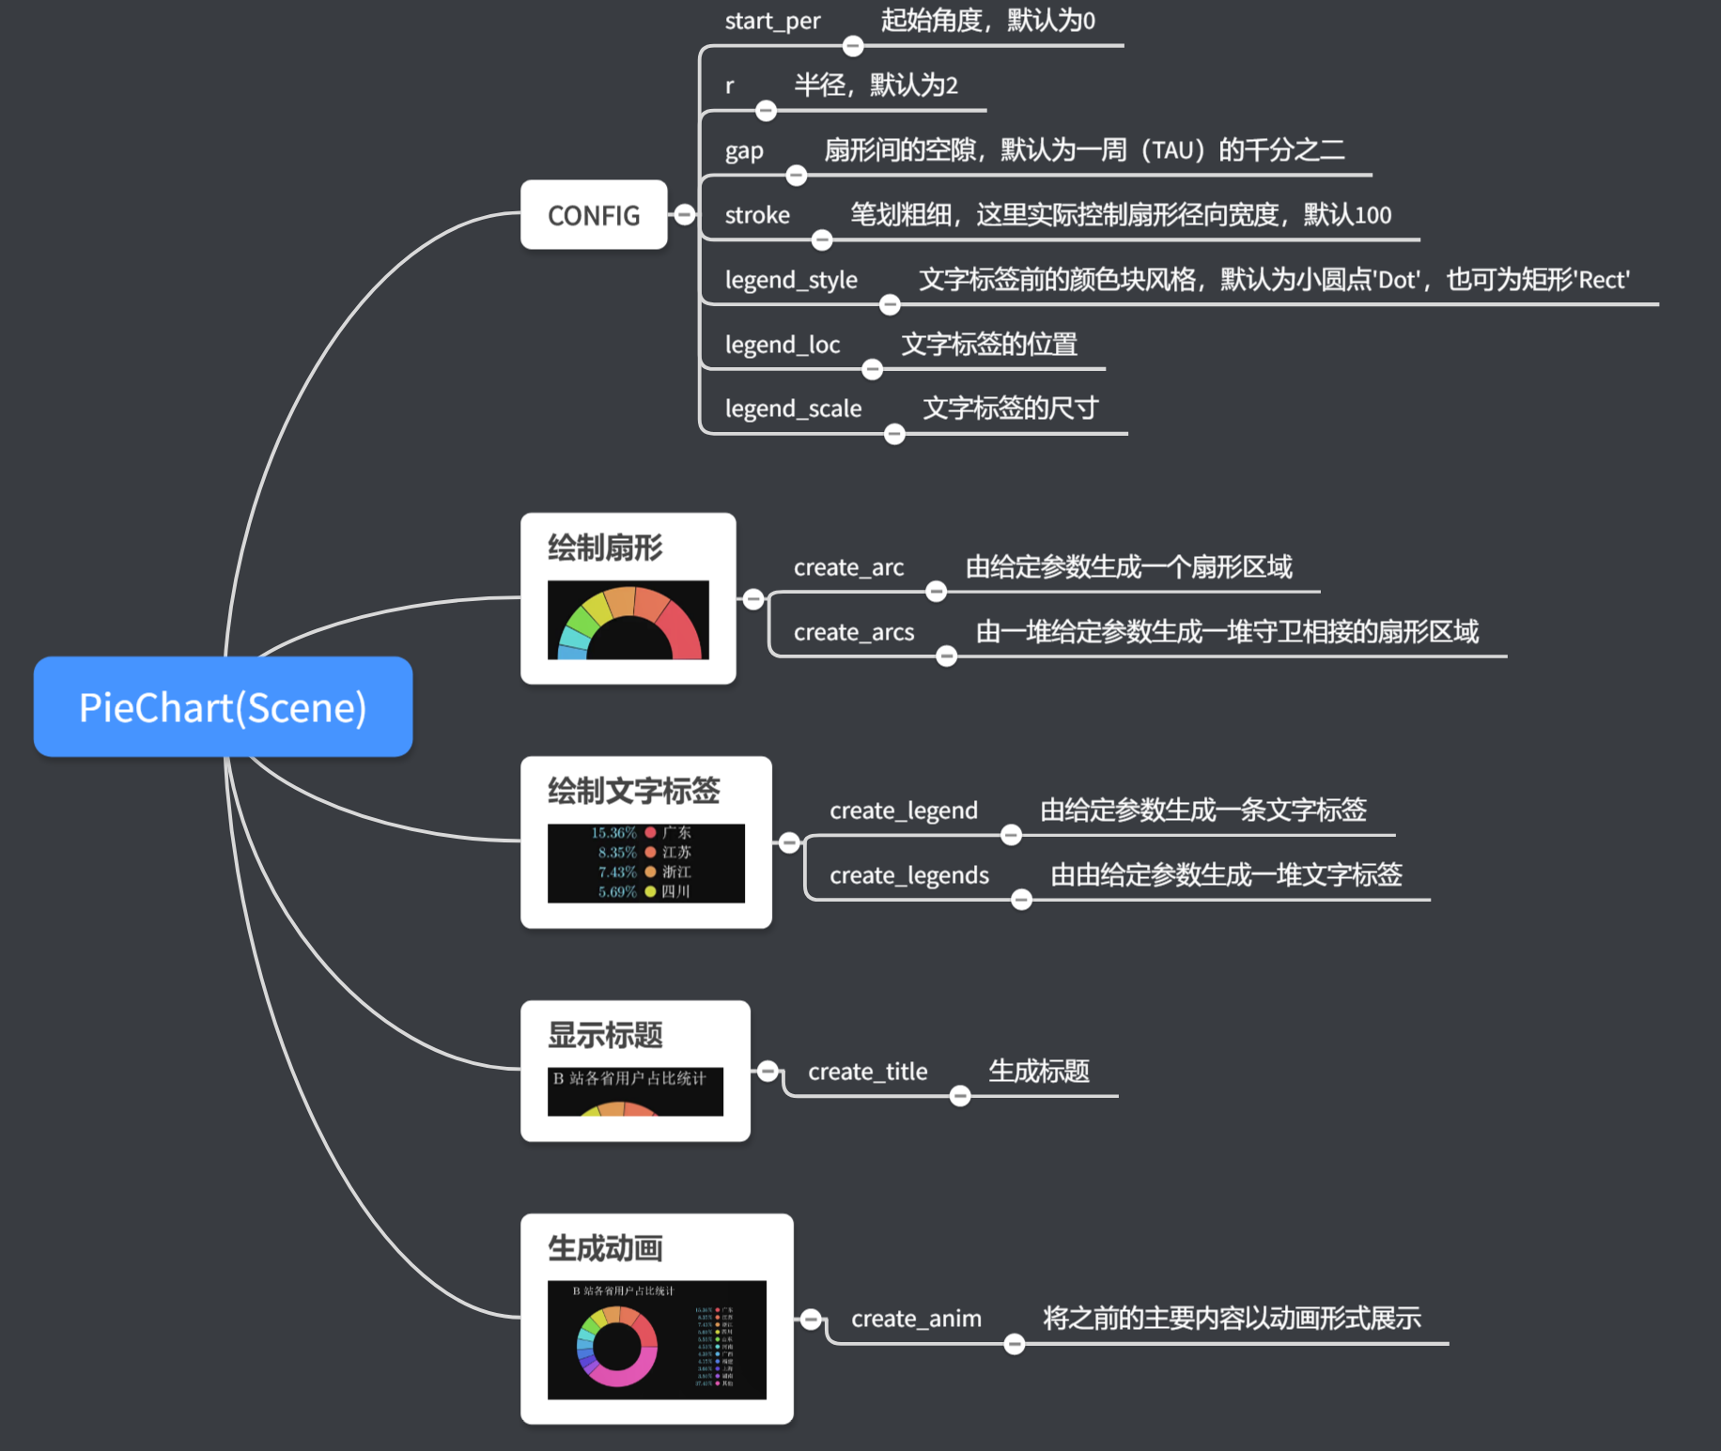Select the create_arcs node
The width and height of the screenshot is (1721, 1451).
coord(854,632)
